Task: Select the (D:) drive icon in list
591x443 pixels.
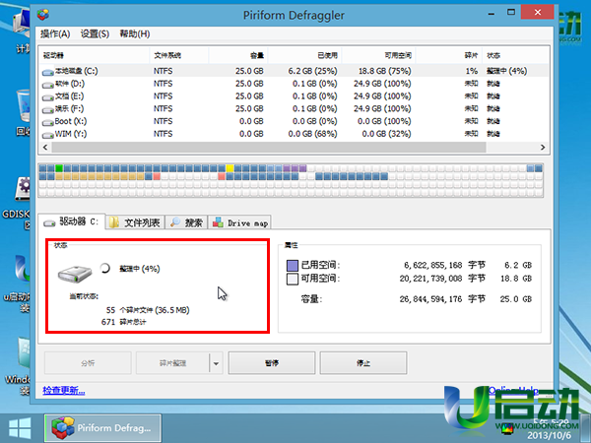Action: pos(48,85)
